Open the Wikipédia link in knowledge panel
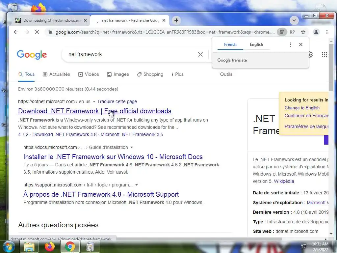Viewport: 337px width, 253px height. click(284, 182)
